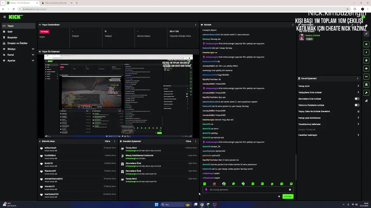Toggle Yalnızca ifadelerle sohbet switch
This screenshot has height=208, width=371.
click(357, 105)
